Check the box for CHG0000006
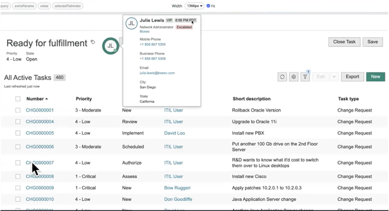 click(x=18, y=147)
